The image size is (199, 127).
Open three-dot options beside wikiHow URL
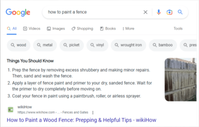(93, 112)
